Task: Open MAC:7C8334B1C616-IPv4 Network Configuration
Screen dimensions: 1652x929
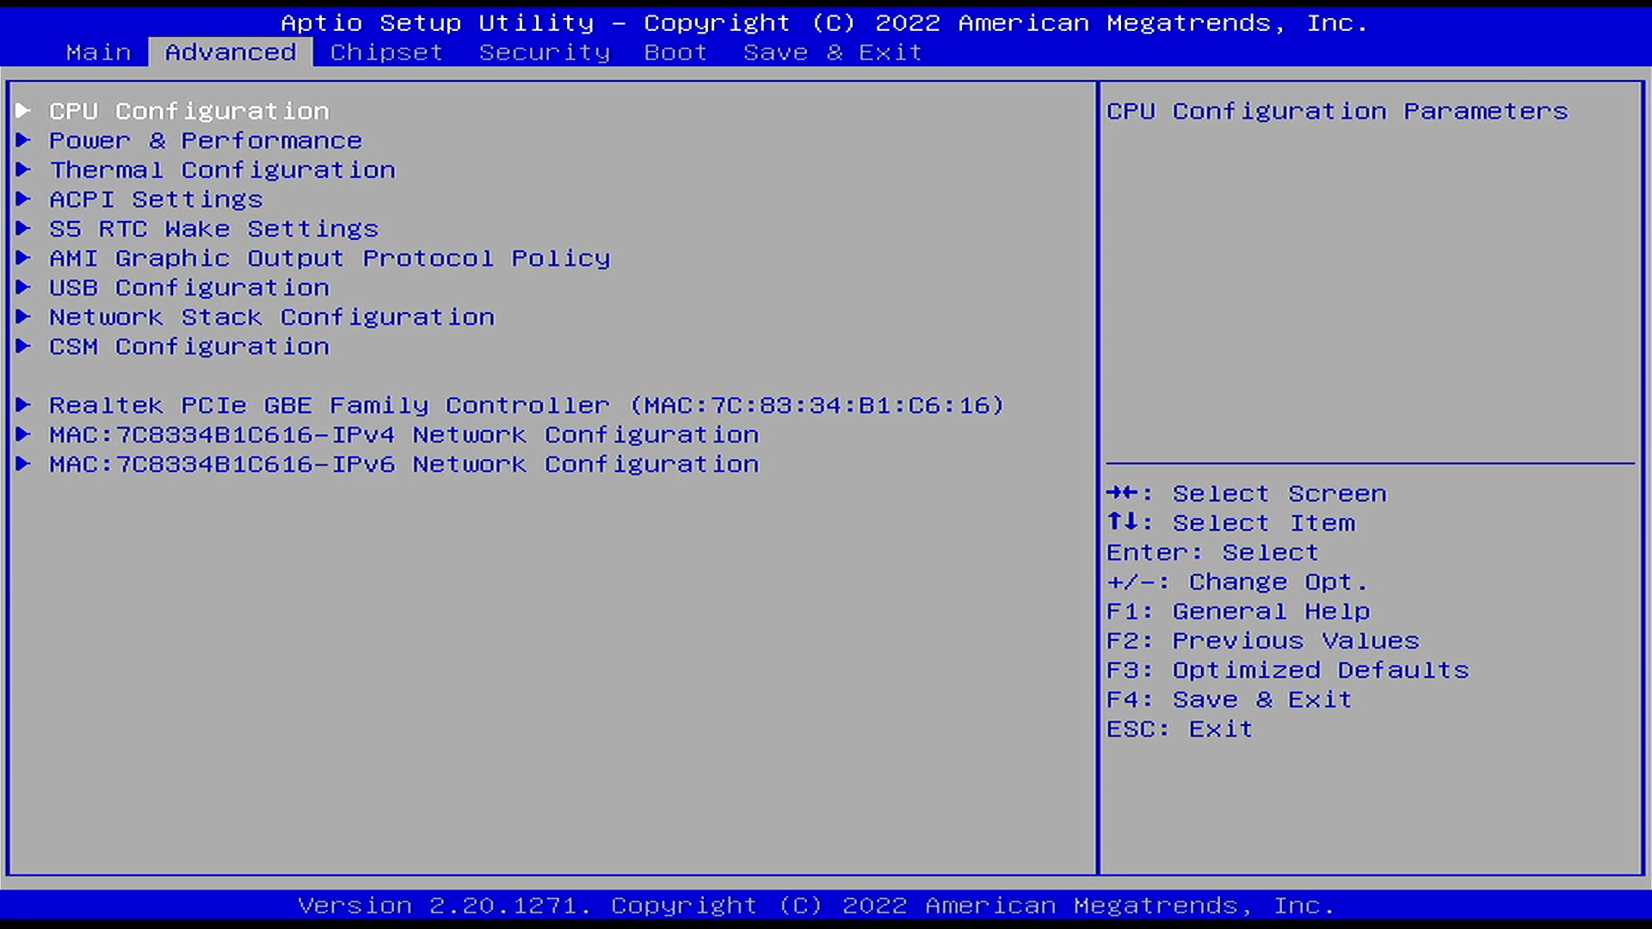Action: click(x=403, y=434)
